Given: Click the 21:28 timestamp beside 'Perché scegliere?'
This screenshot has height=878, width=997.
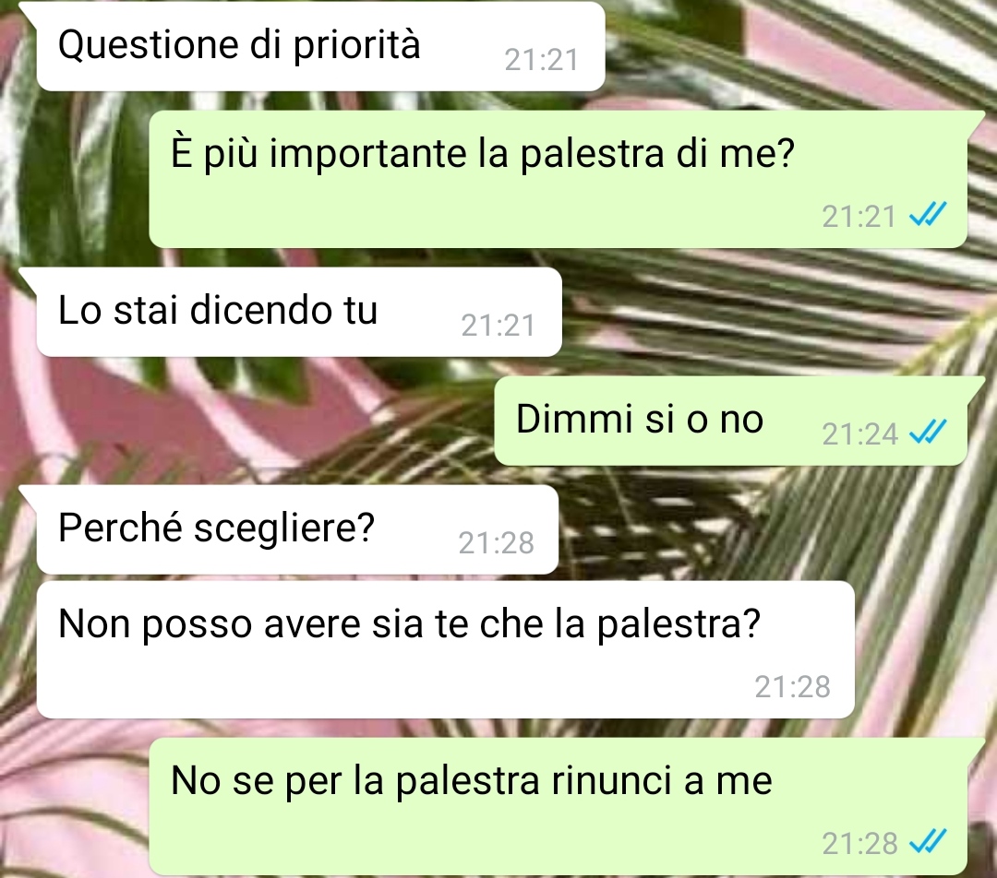Looking at the screenshot, I should pyautogui.click(x=496, y=543).
